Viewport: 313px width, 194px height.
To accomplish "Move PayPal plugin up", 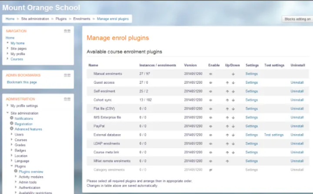I will 227,126.
